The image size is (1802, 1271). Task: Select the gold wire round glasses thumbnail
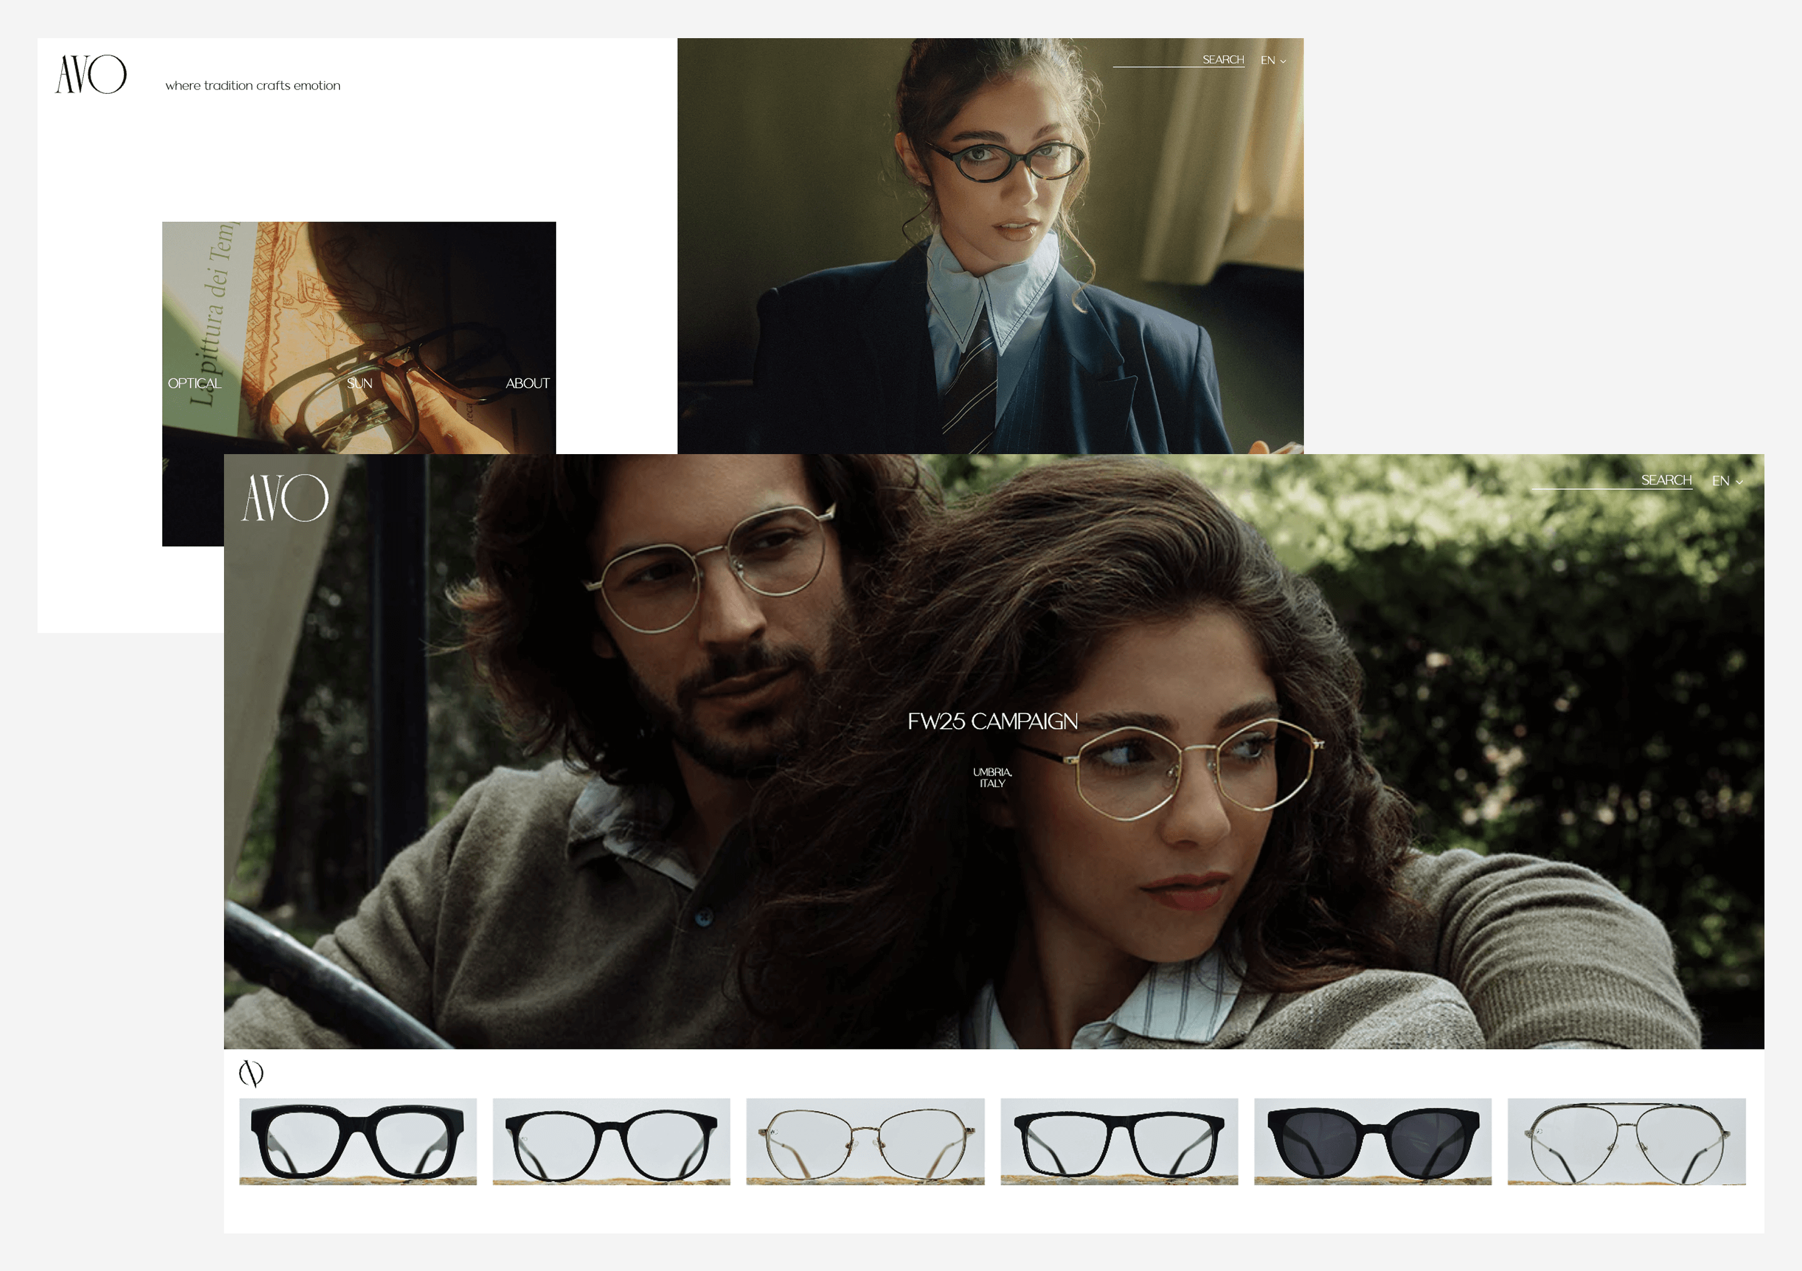[x=865, y=1142]
